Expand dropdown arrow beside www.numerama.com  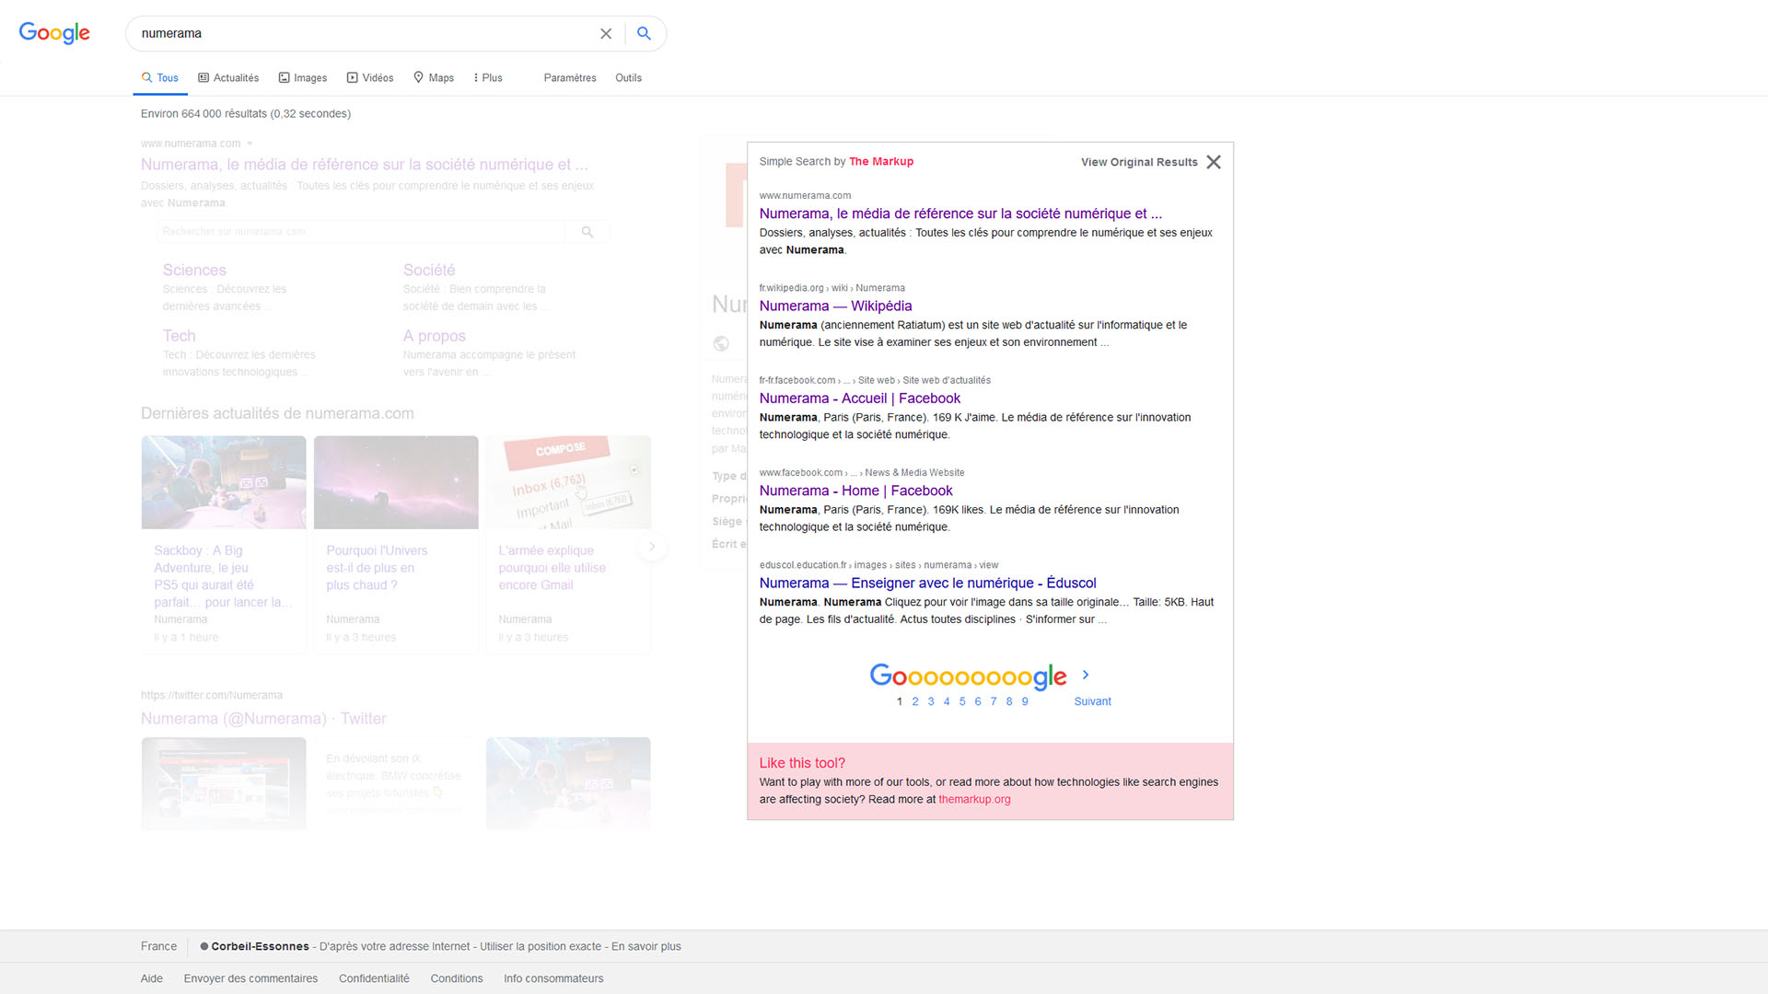[250, 144]
